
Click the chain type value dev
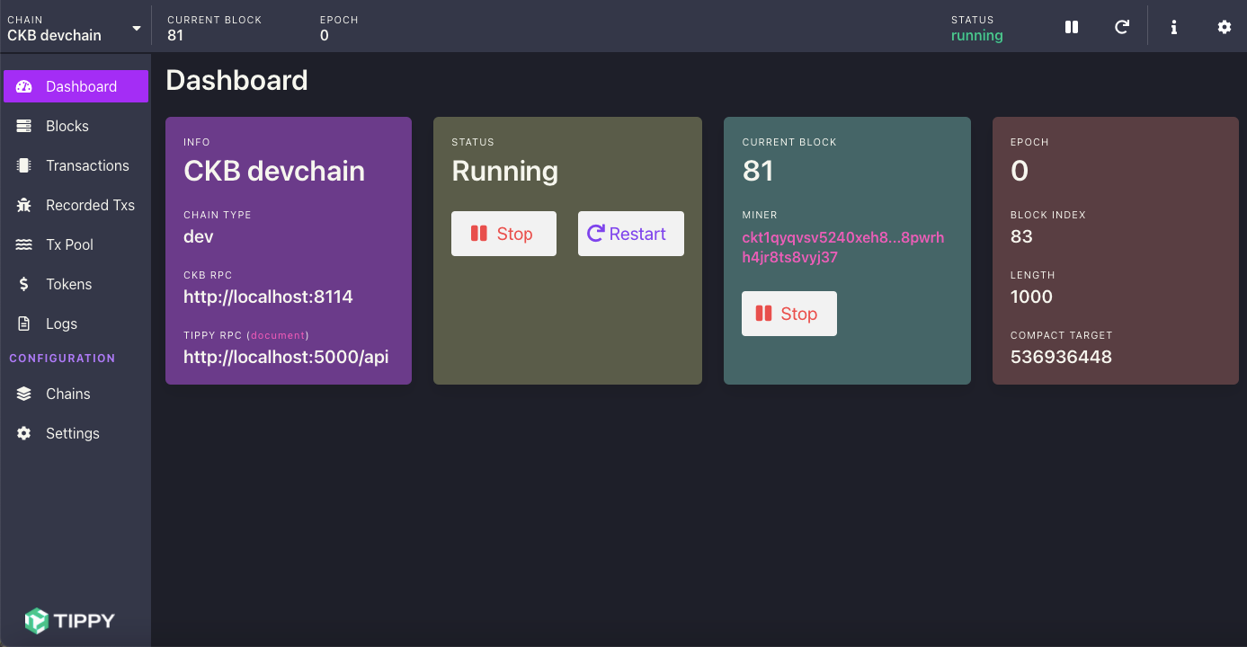pos(199,236)
